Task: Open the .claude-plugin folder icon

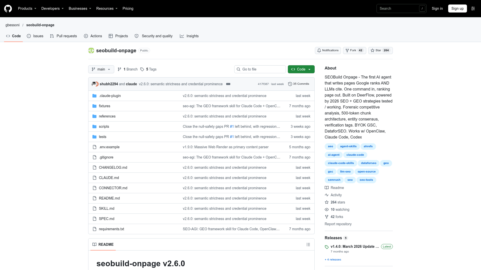Action: point(94,96)
